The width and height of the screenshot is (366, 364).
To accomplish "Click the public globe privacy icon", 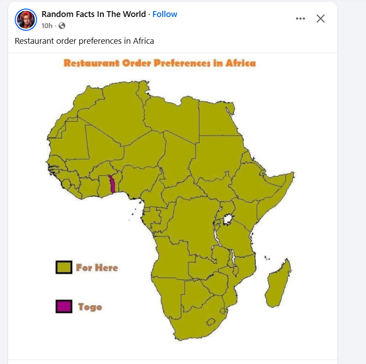I will pos(62,26).
